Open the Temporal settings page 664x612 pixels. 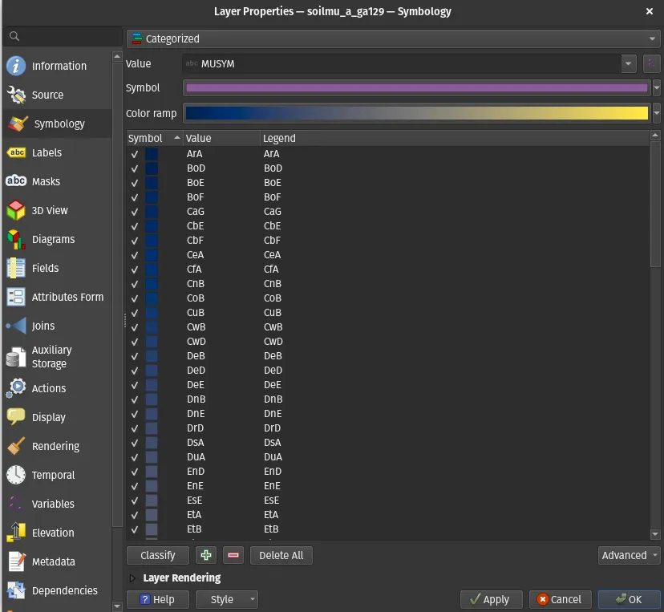coord(53,475)
